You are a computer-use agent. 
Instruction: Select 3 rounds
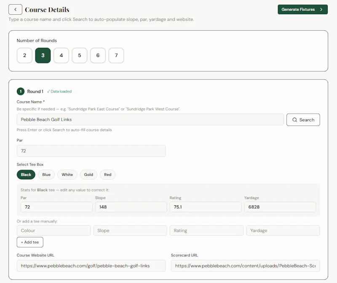tap(43, 55)
